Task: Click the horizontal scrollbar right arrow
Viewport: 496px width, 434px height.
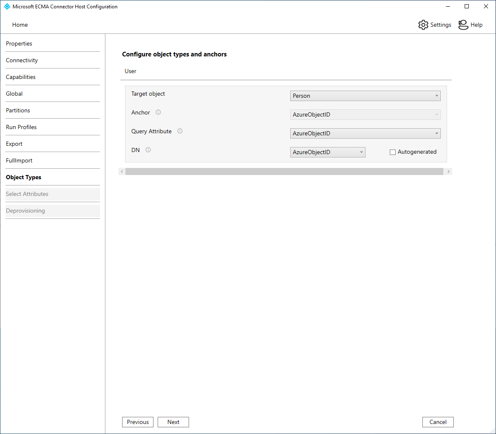Action: (448, 172)
